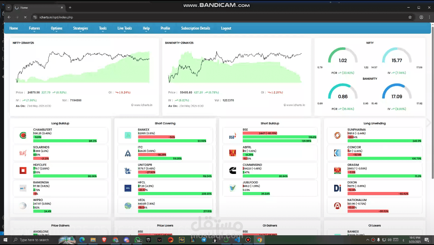Viewport: 434px width, 245px height.
Task: Click the CHAMBLFERT company logo
Action: point(23,135)
